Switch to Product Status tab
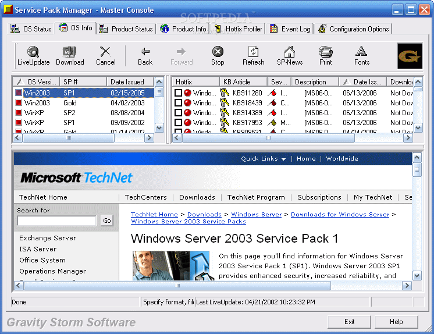Viewport: 434px width, 334px height. click(x=126, y=29)
